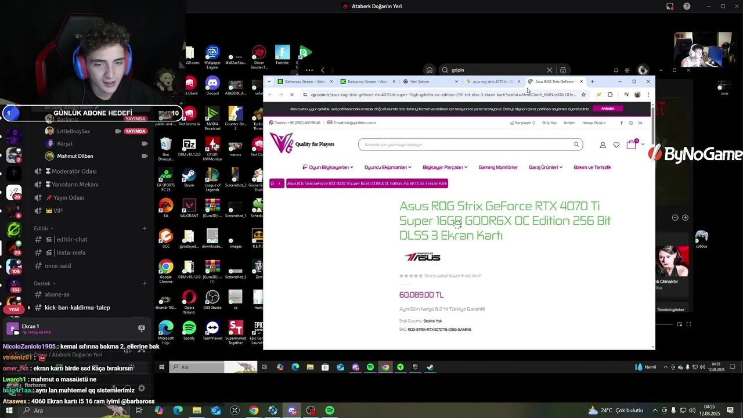The width and height of the screenshot is (743, 418).
Task: Open CPUID HWMonitor shortcut
Action: click(x=212, y=147)
